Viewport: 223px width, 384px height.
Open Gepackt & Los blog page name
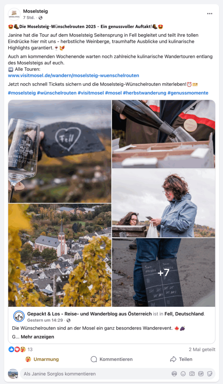[x=89, y=314]
